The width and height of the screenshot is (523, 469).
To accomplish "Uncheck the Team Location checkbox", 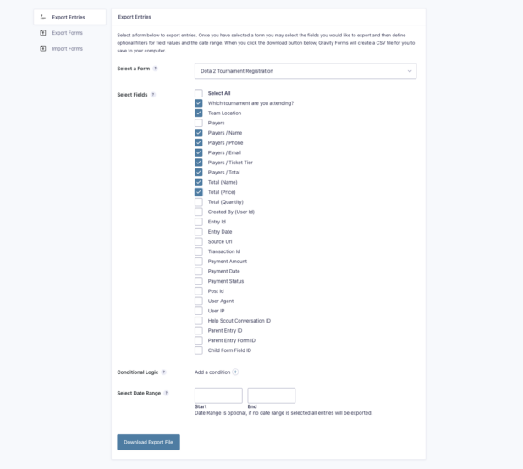I will click(199, 113).
